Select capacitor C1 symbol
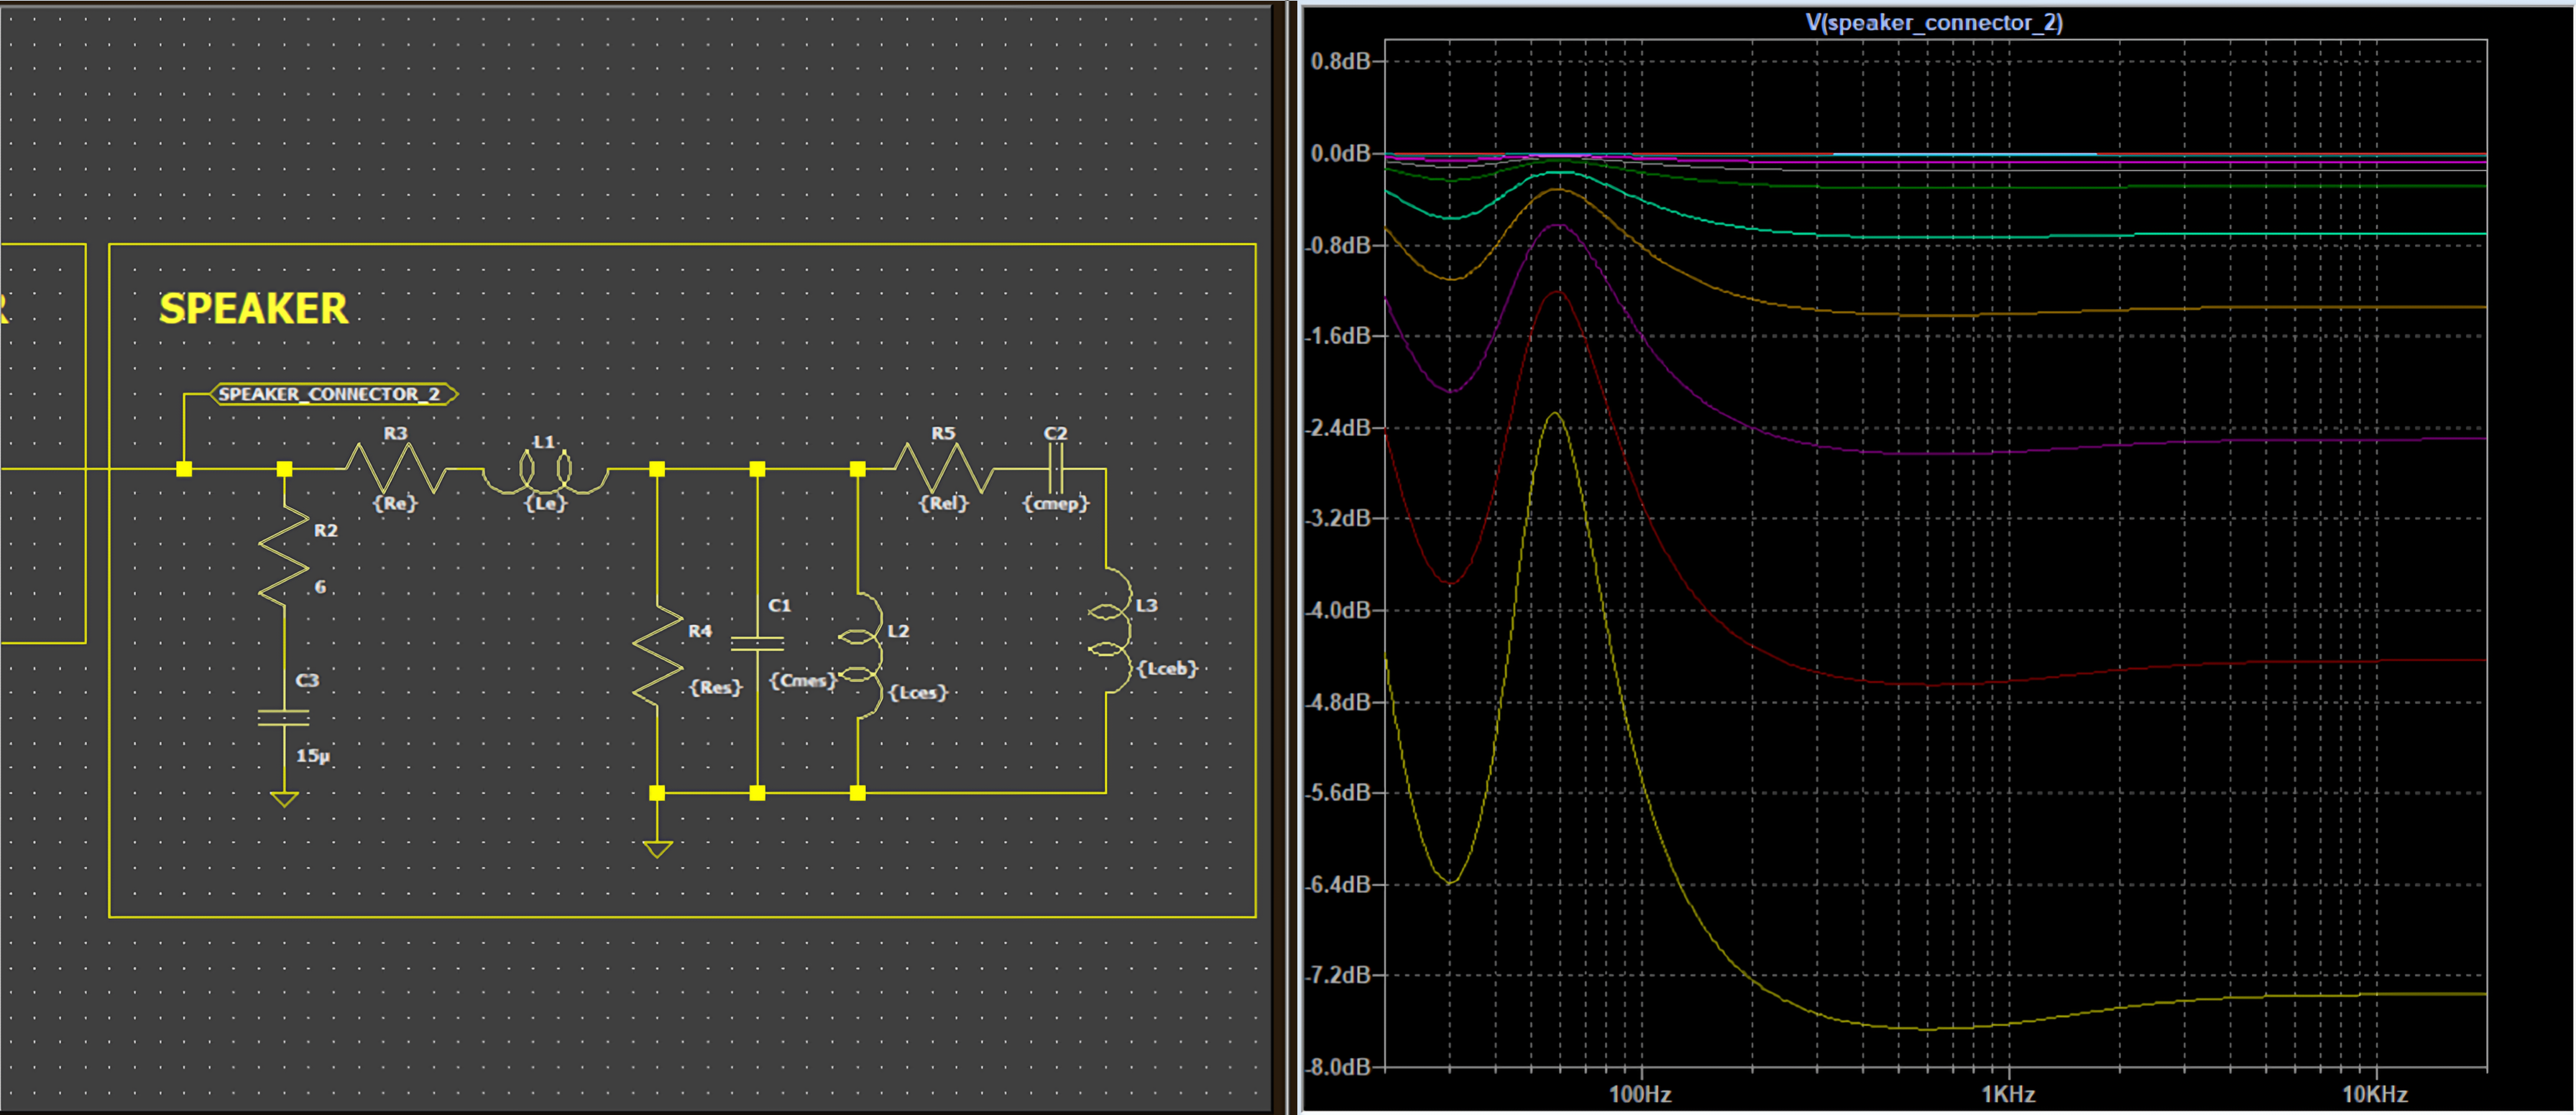The height and width of the screenshot is (1115, 2576). (757, 644)
